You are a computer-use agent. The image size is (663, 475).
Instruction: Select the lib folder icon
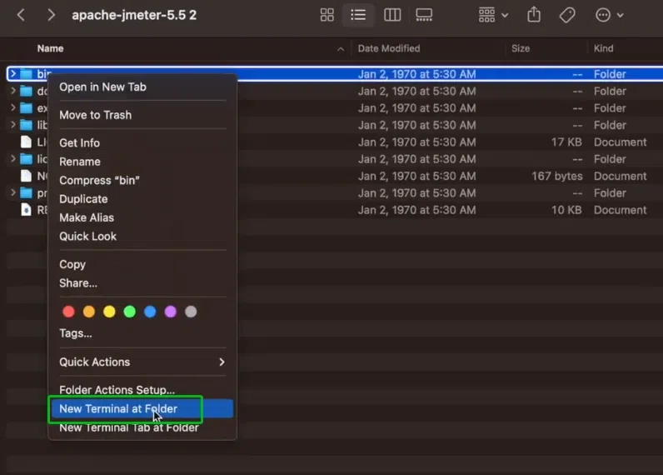[26, 125]
